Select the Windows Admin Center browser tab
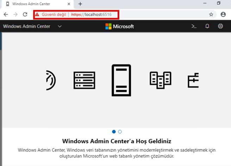Screen dimensions: 231x166 tap(37, 4)
